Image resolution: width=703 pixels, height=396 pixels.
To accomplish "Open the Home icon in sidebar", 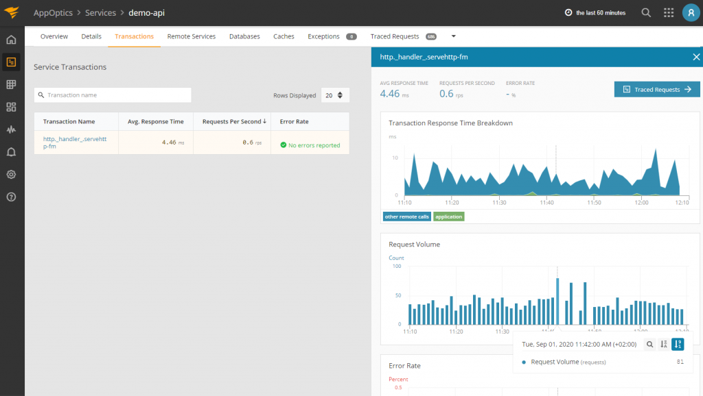I will pyautogui.click(x=11, y=40).
